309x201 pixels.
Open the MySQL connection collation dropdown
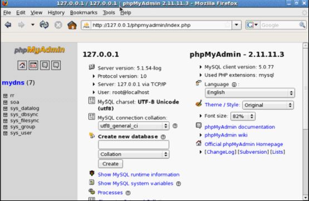pos(134,126)
